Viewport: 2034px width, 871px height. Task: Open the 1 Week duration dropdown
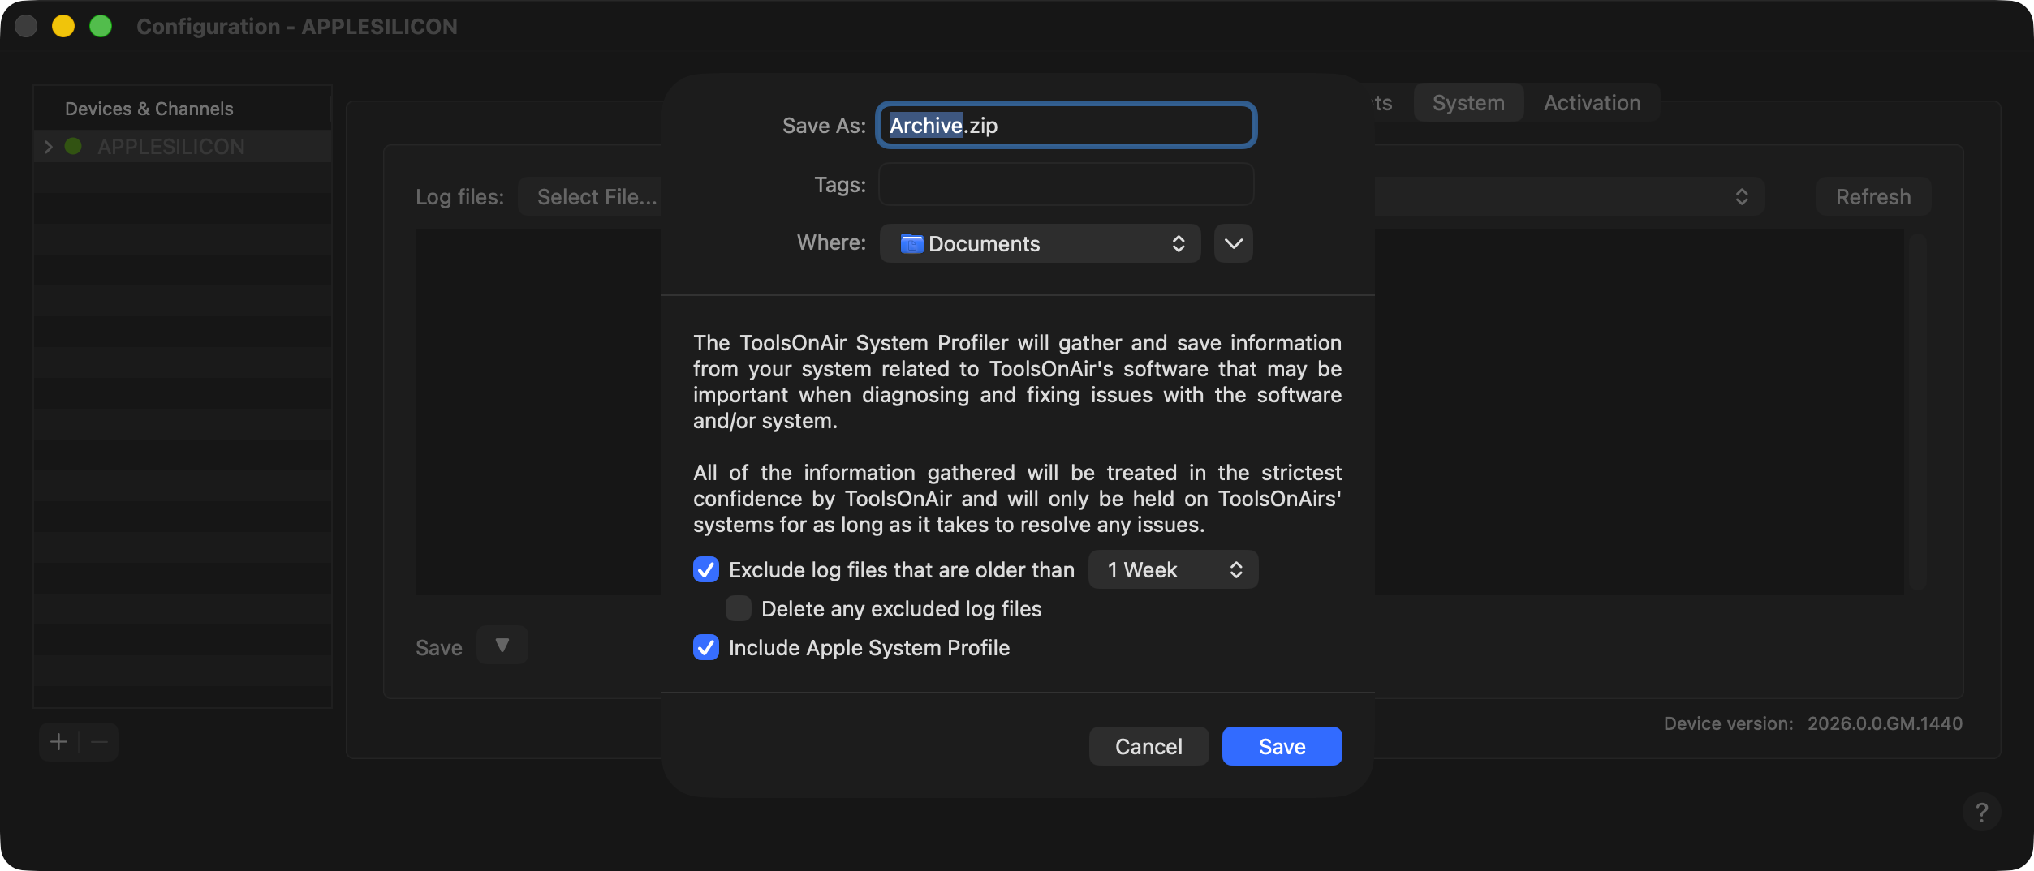tap(1173, 569)
